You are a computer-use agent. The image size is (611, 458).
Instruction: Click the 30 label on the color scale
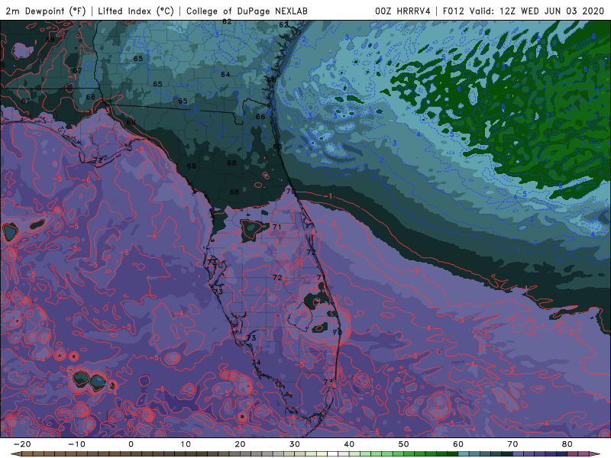(295, 444)
